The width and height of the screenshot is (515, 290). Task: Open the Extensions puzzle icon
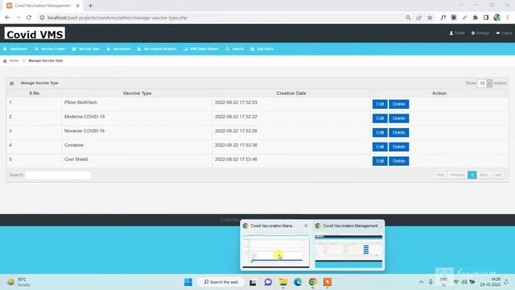click(476, 18)
